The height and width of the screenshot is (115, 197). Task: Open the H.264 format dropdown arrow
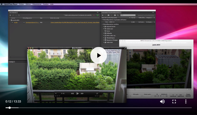tap(11, 23)
